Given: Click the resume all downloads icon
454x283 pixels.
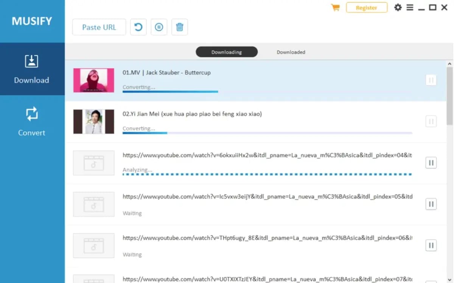Looking at the screenshot, I should point(138,27).
